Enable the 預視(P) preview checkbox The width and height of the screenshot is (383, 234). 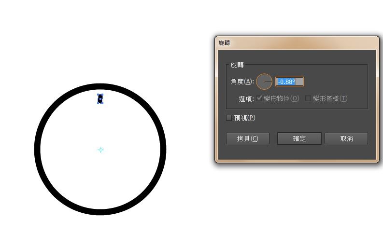229,118
